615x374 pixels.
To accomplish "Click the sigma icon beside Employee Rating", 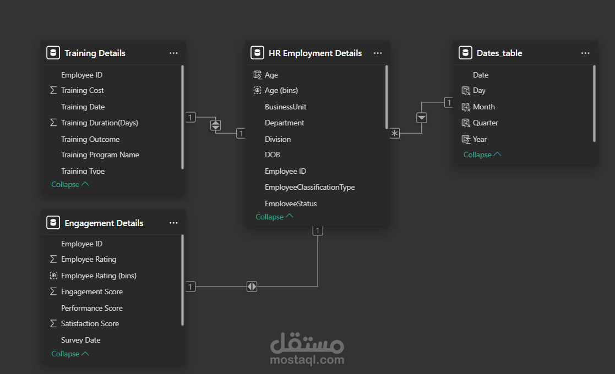I will (53, 259).
